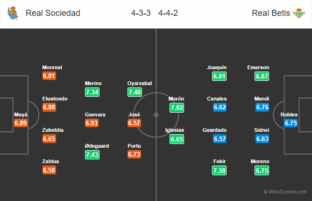Click the 4-4-2 formation label

[x=168, y=13]
